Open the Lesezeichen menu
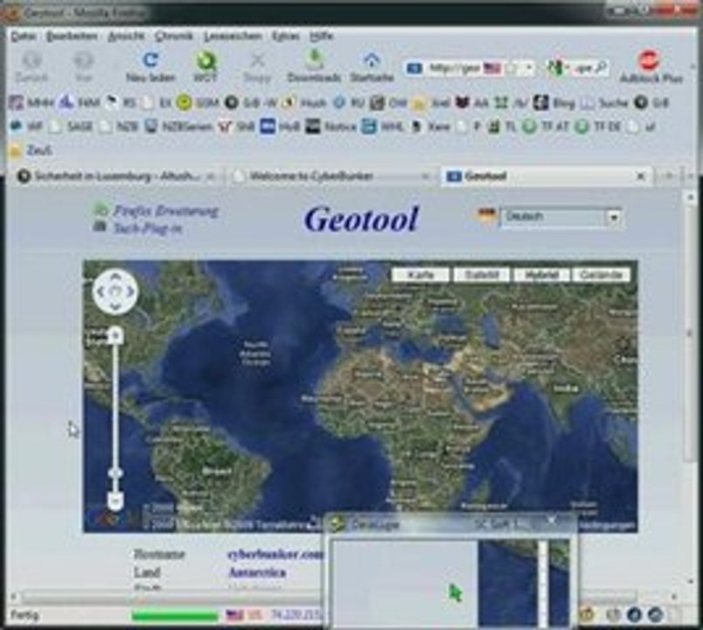This screenshot has height=630, width=703. (x=233, y=36)
